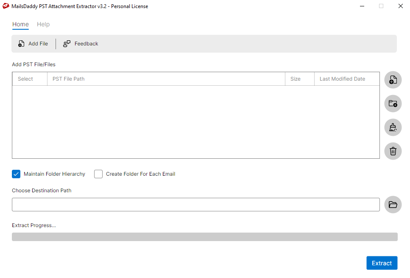Click the add folder round icon

[393, 104]
